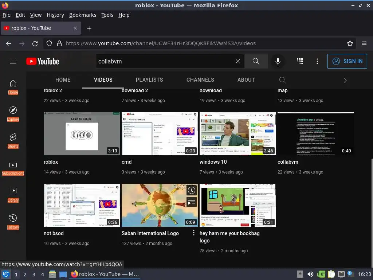The image size is (373, 280).
Task: Switch to workspace 2 on taskbar
Action: coord(25,275)
